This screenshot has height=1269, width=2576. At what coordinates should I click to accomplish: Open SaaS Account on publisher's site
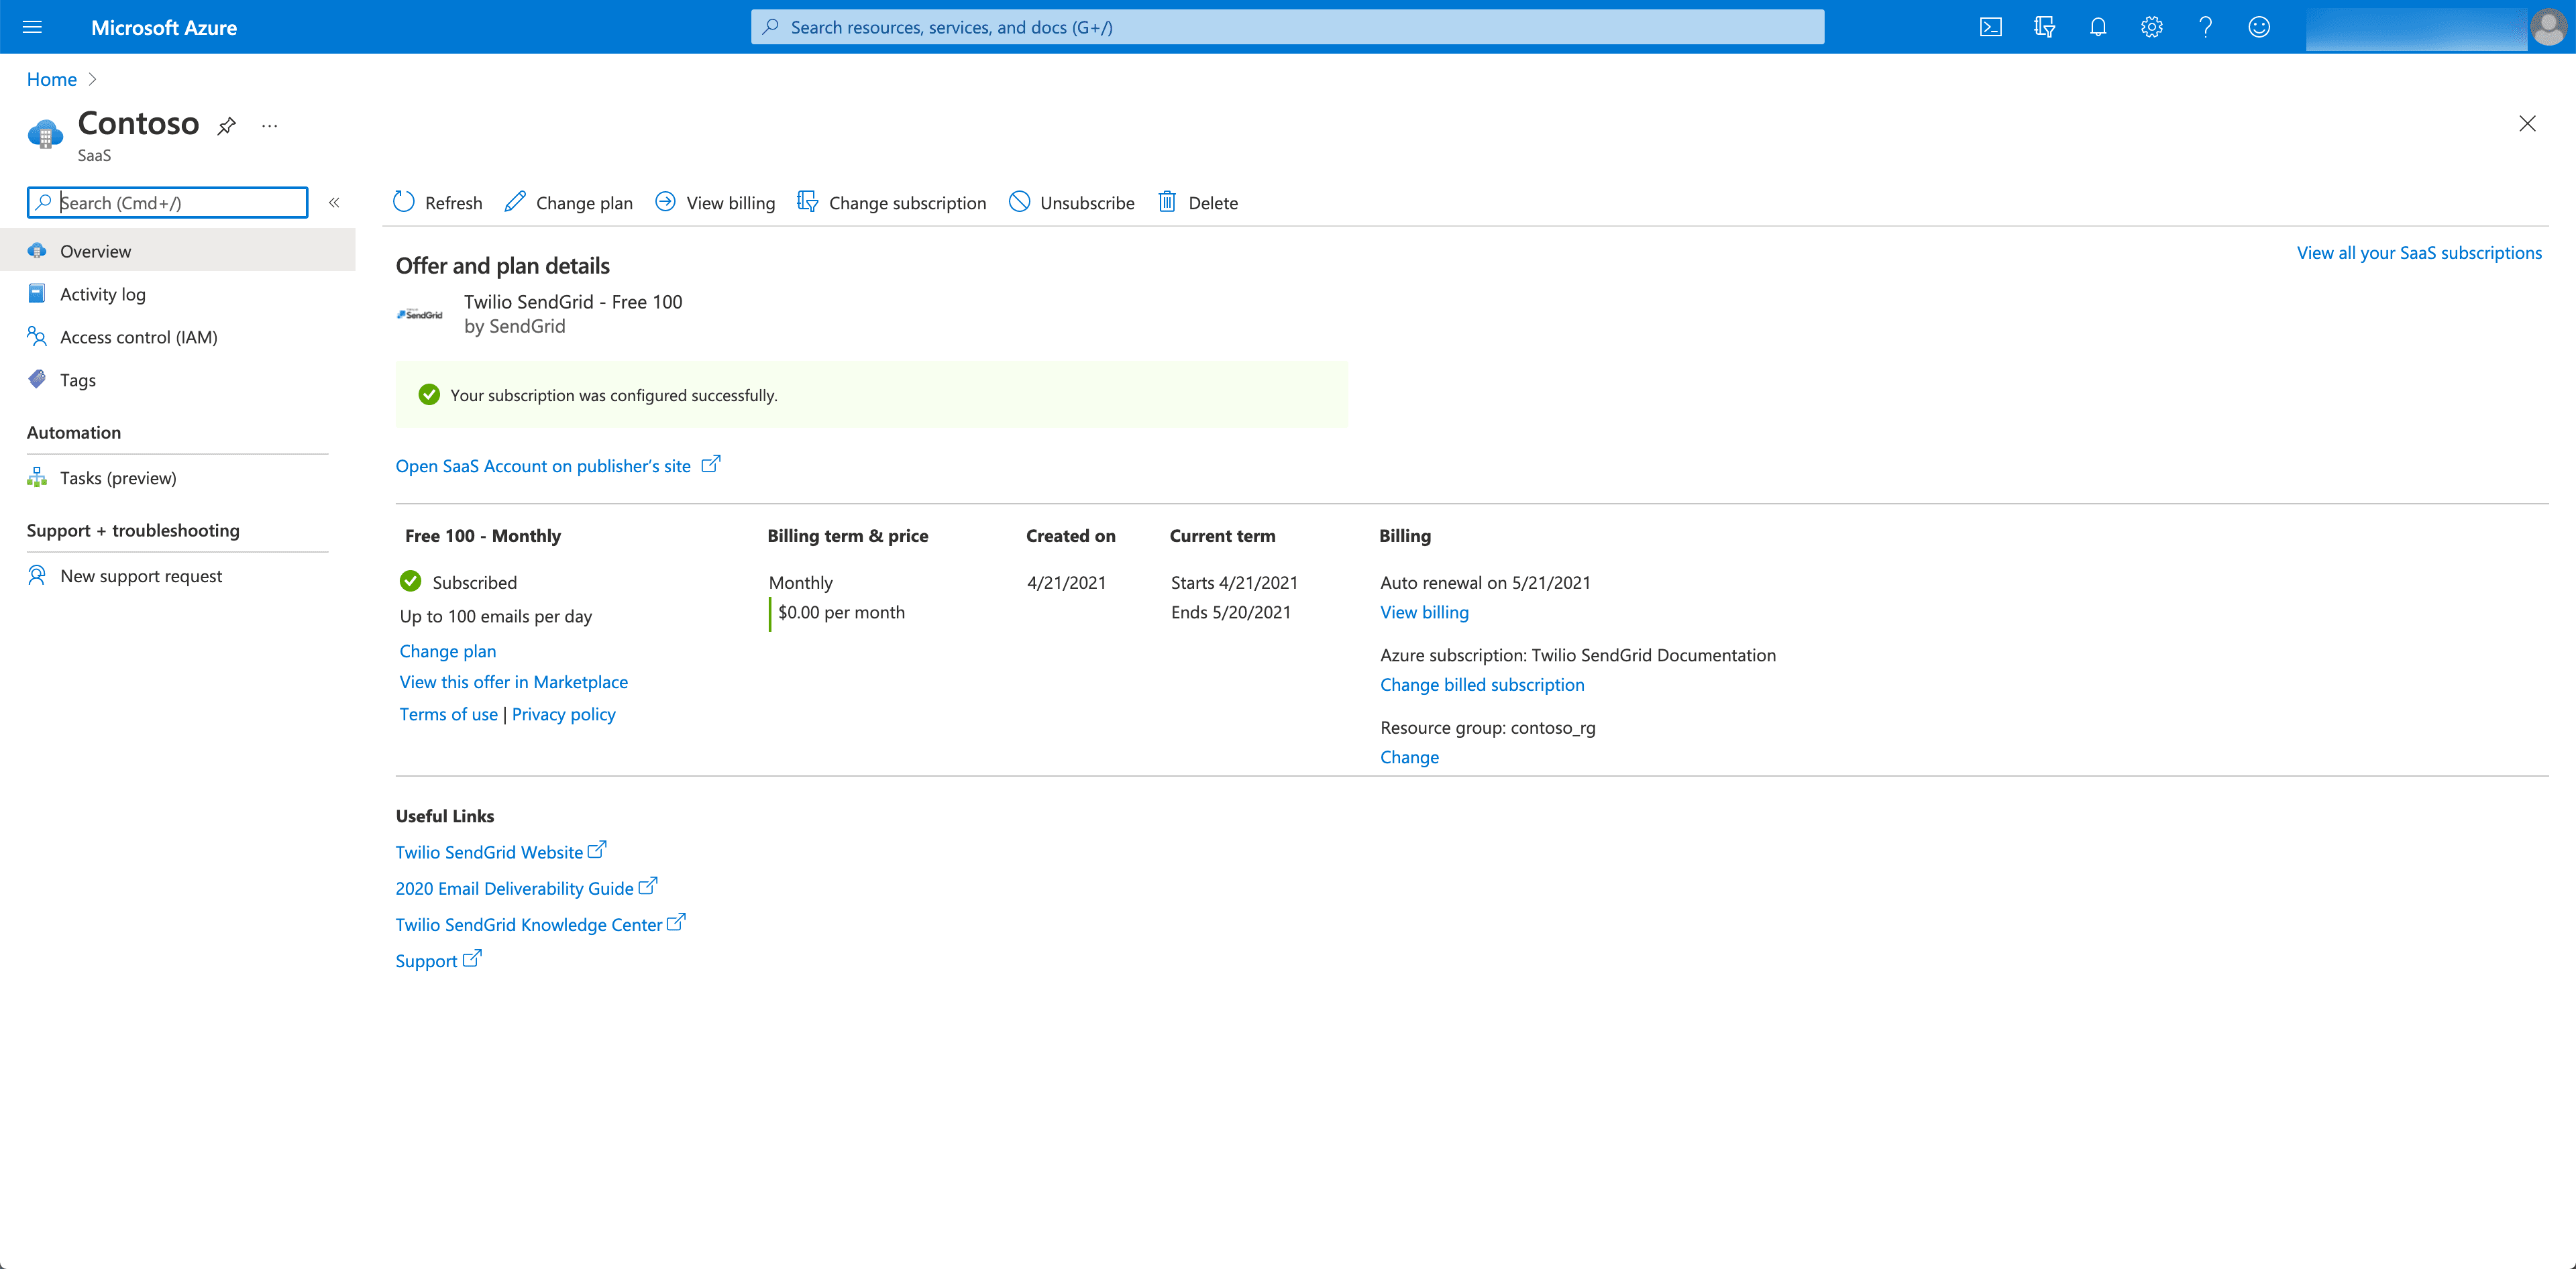point(544,465)
